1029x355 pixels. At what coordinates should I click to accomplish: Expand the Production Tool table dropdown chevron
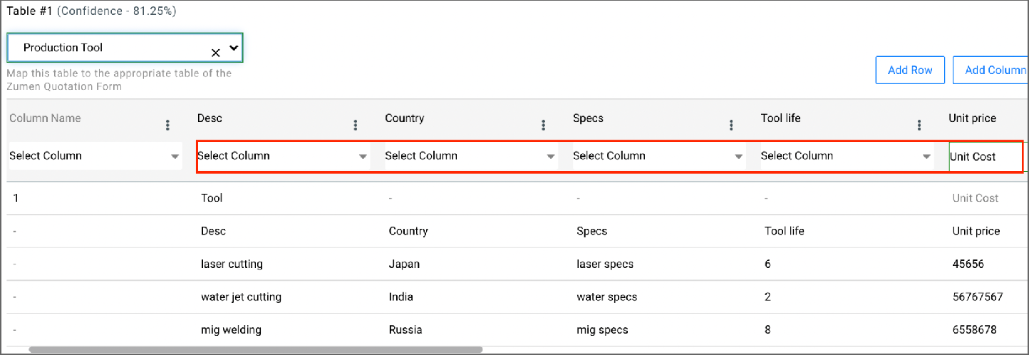[233, 48]
